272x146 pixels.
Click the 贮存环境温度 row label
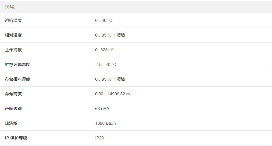coord(18,64)
